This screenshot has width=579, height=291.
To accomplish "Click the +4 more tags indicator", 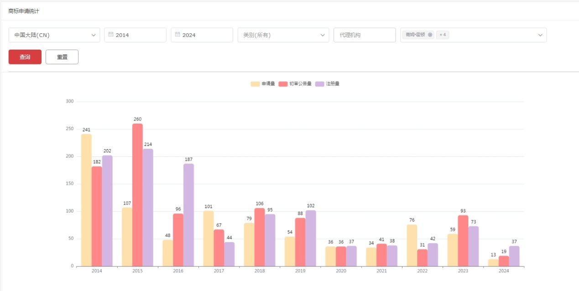I will [442, 35].
